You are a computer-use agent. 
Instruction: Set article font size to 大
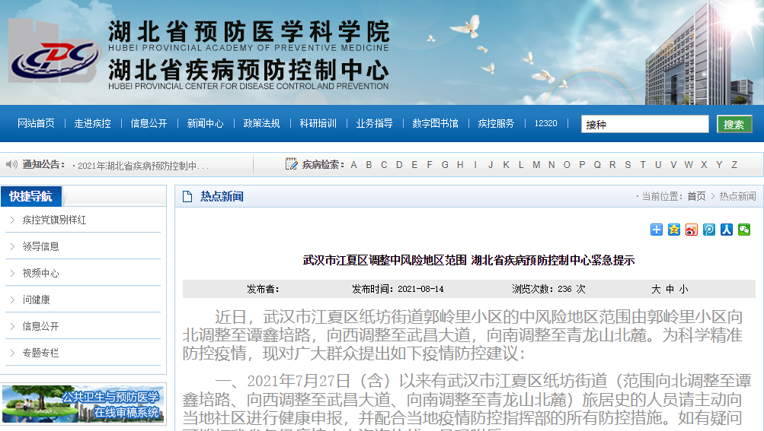655,289
